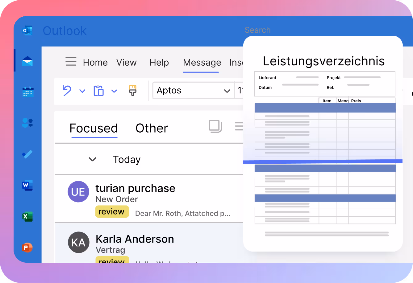Select the Message ribbon tab
Image resolution: width=413 pixels, height=283 pixels.
202,63
